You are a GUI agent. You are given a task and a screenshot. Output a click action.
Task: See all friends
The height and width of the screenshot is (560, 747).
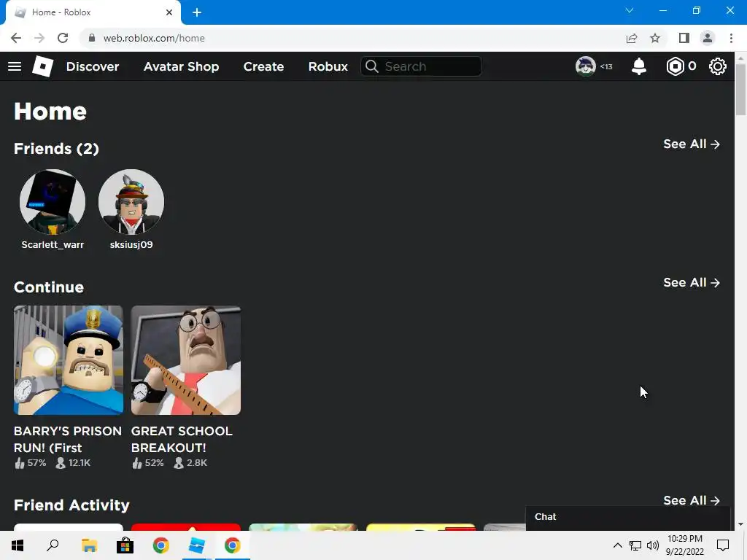[x=692, y=144]
